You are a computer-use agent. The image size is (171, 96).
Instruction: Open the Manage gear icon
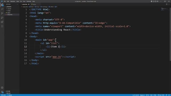click(x=2, y=92)
